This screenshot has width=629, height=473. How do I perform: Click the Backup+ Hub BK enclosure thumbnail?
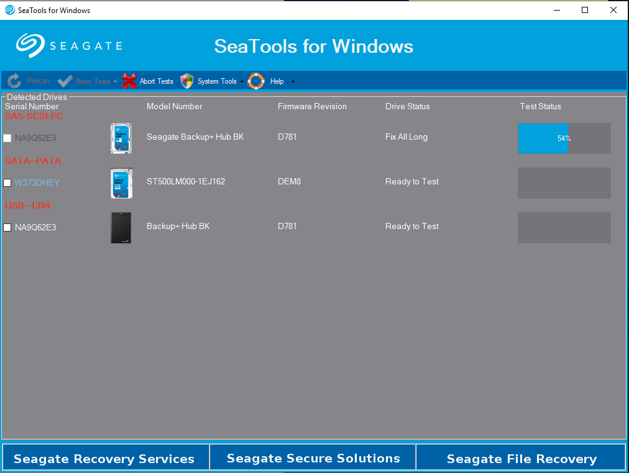[x=121, y=227]
